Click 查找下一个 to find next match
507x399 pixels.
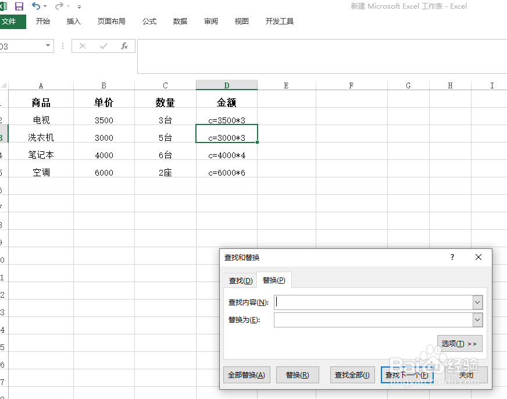(x=408, y=375)
